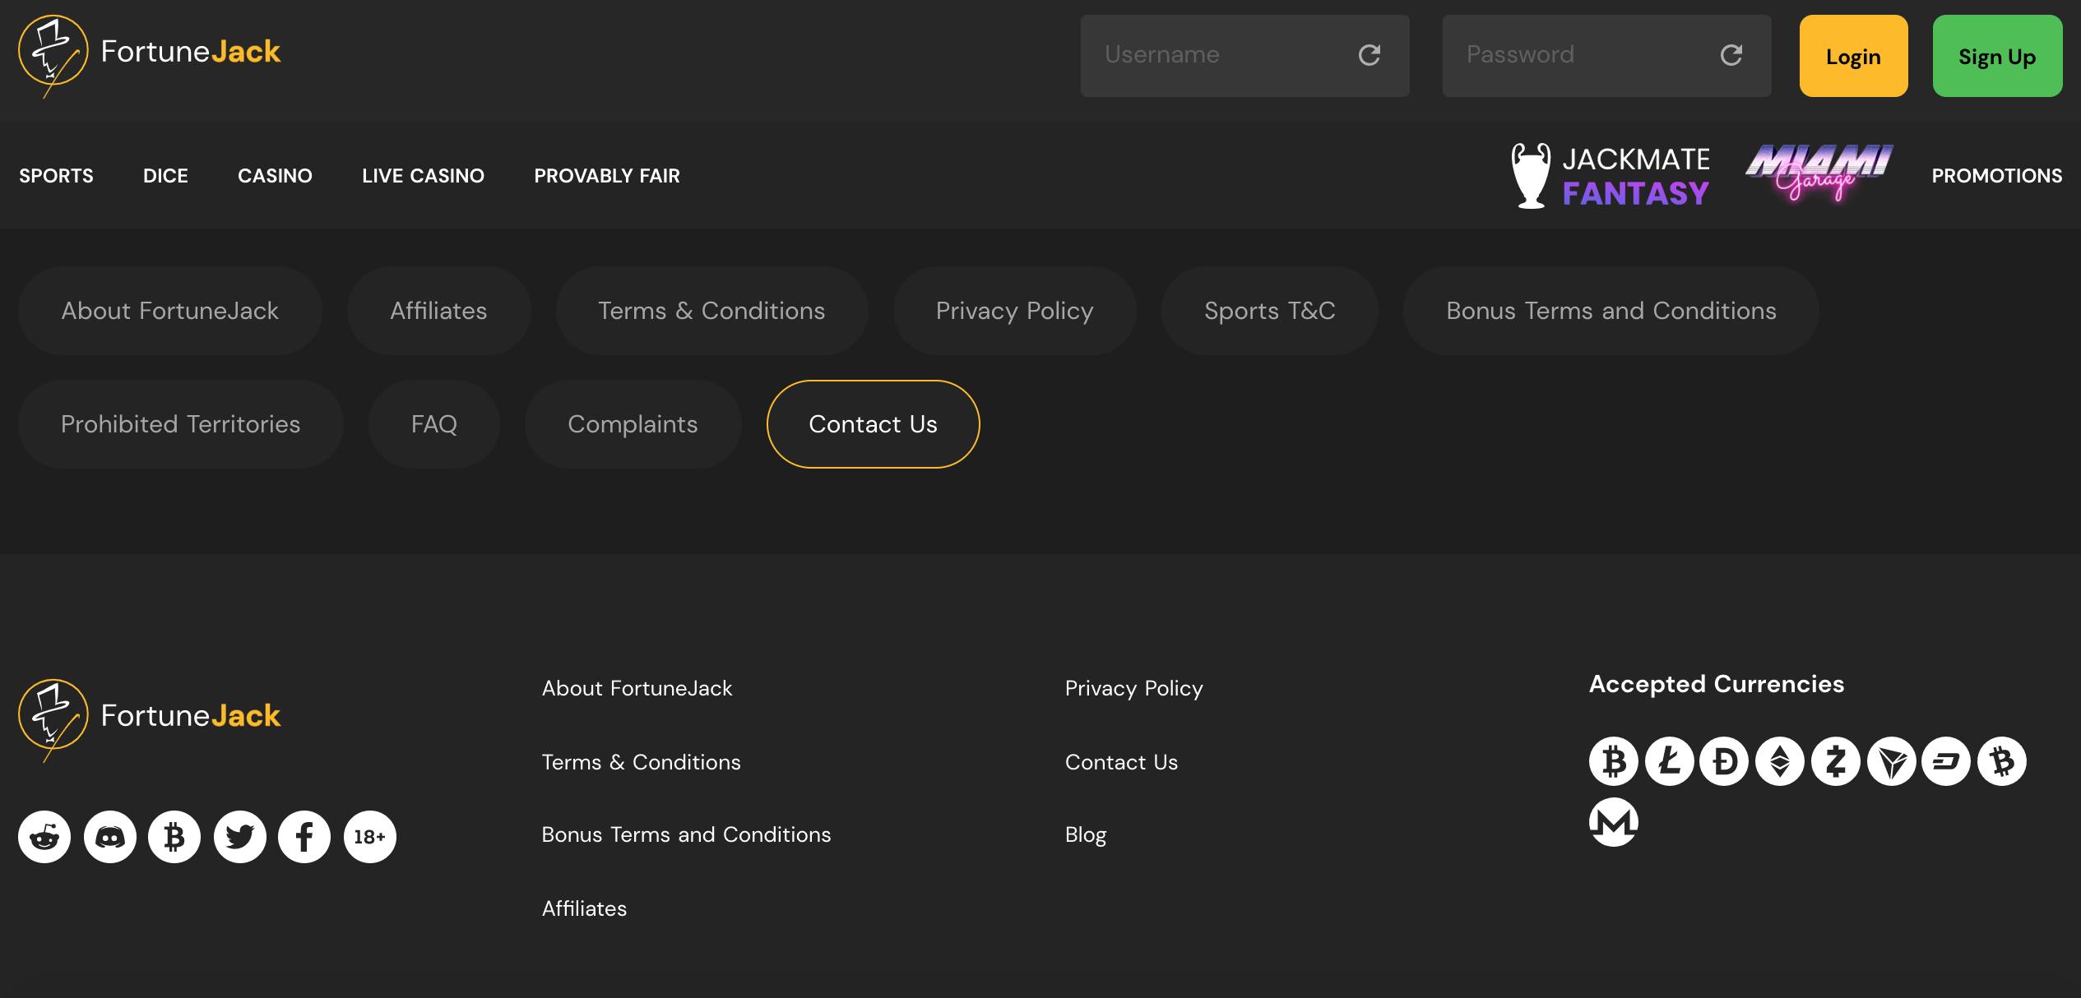Click the Monero currency icon
Screen dimensions: 2081x998
pyautogui.click(x=1614, y=822)
